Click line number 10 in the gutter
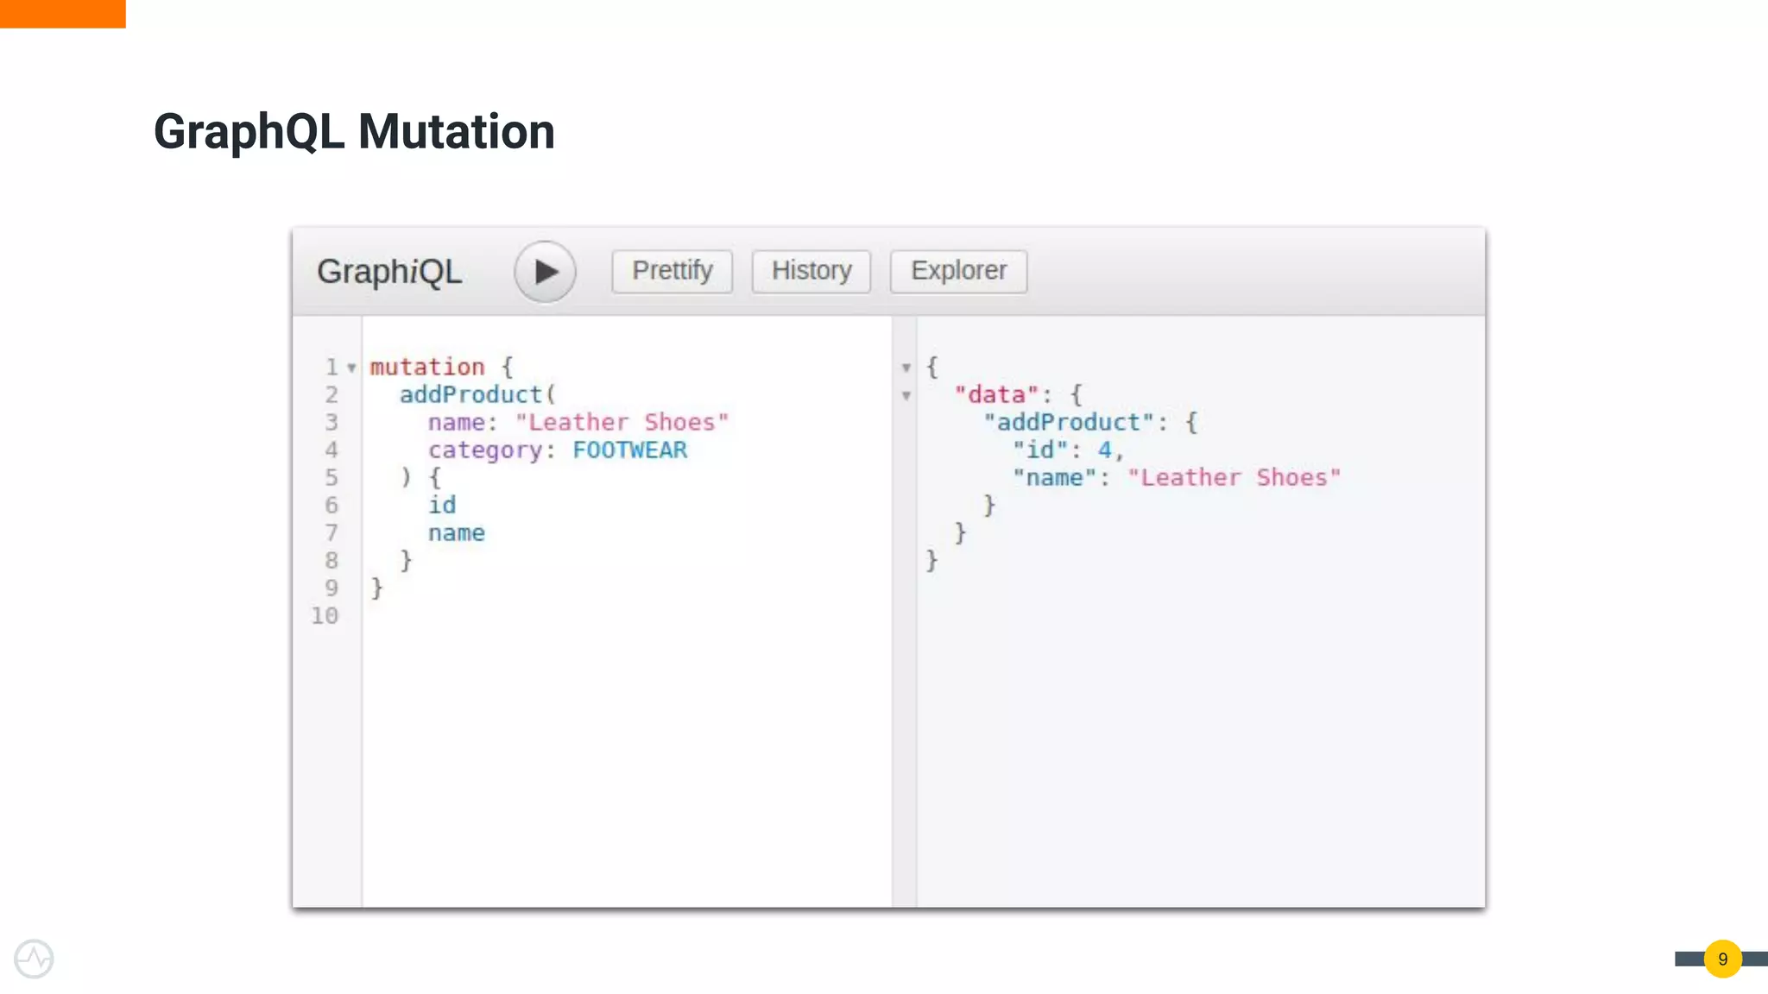The image size is (1768, 994). tap(325, 615)
